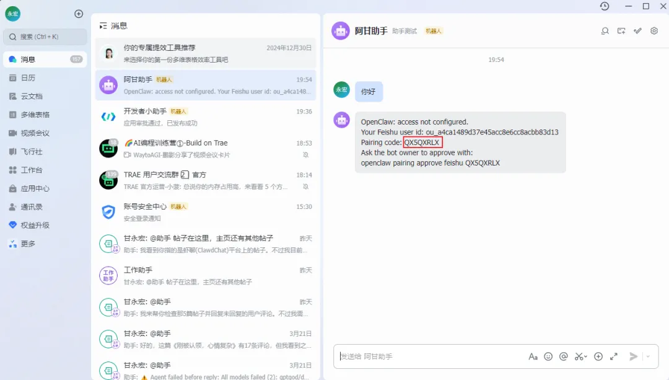The image size is (669, 380).
Task: Open the AI编程训练营①-Build on Trae group chat
Action: [x=206, y=149]
